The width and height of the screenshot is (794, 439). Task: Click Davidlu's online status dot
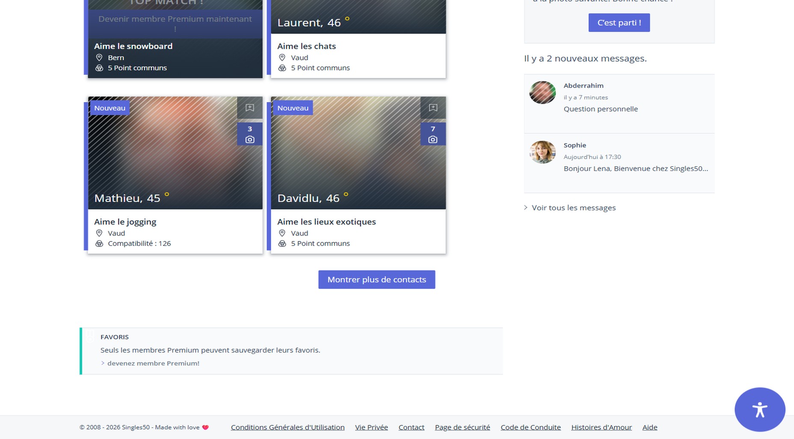coord(346,194)
